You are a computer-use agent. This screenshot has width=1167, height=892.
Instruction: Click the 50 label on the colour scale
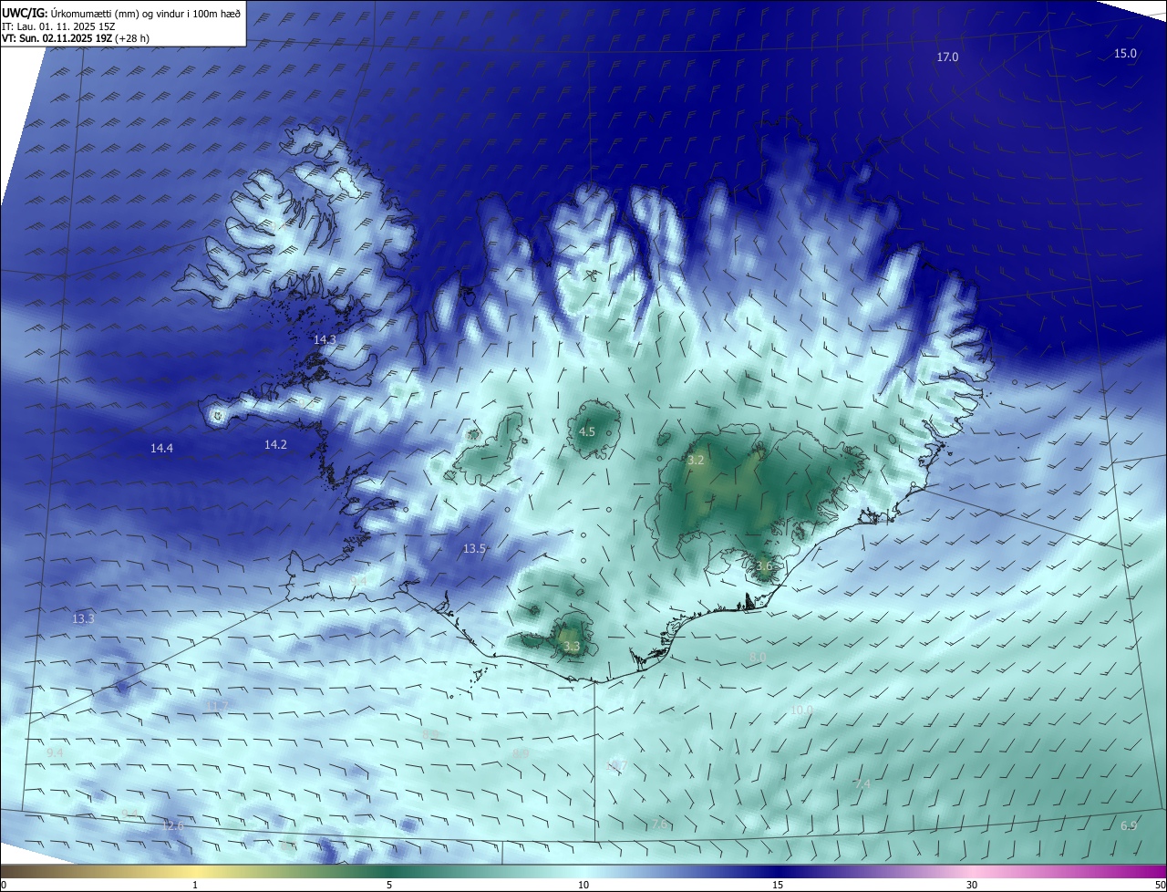(1160, 885)
